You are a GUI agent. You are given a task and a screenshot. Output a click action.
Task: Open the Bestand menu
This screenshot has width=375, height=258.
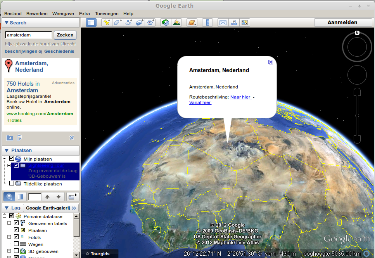point(13,14)
